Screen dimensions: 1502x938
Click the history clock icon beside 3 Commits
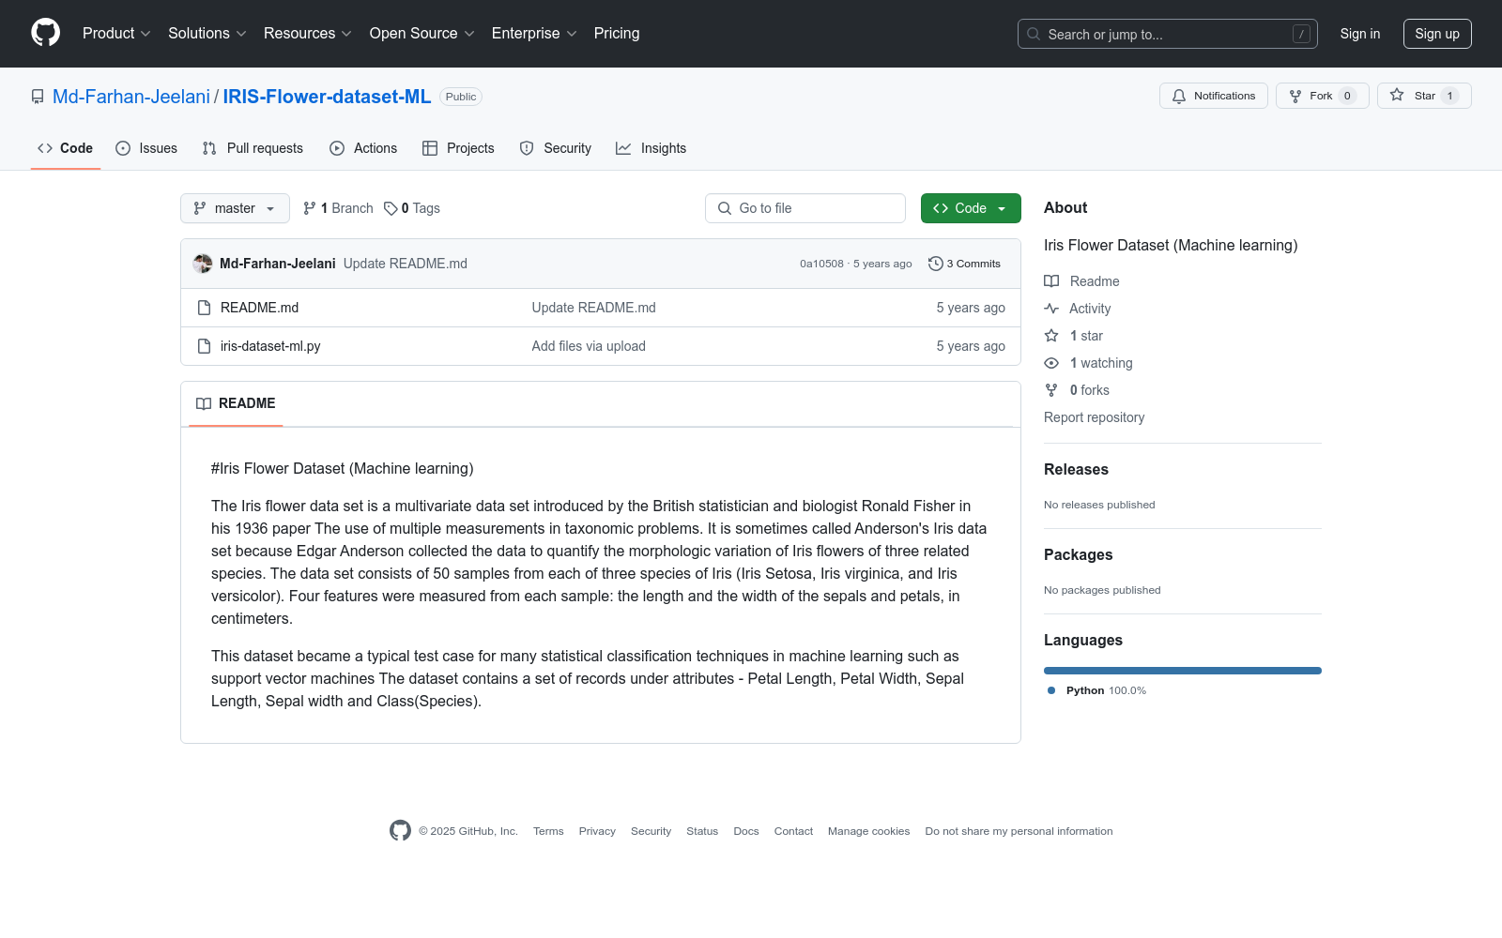[935, 264]
